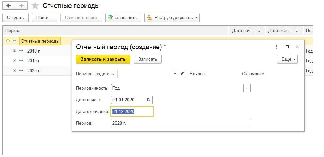Click the forward navigation arrow
Viewport: 324px width, 157px height.
(21, 6)
